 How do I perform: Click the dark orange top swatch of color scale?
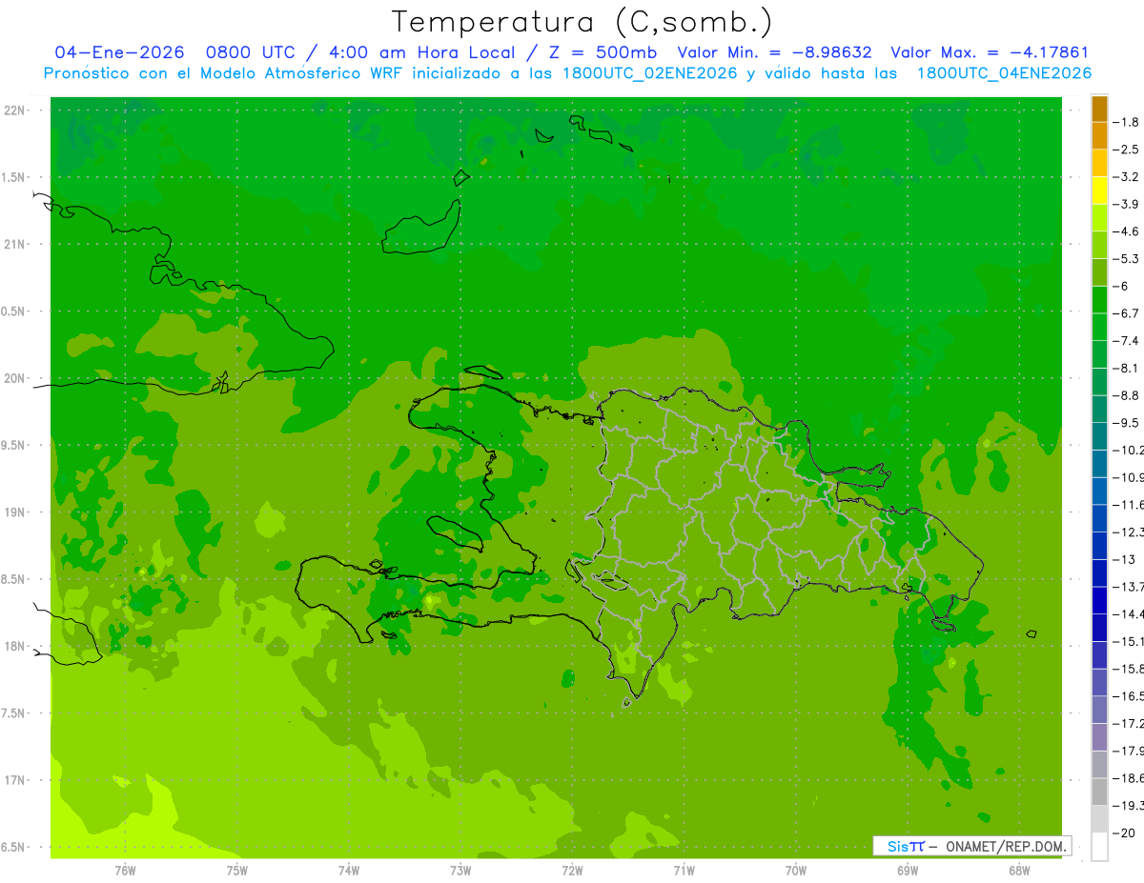point(1099,109)
